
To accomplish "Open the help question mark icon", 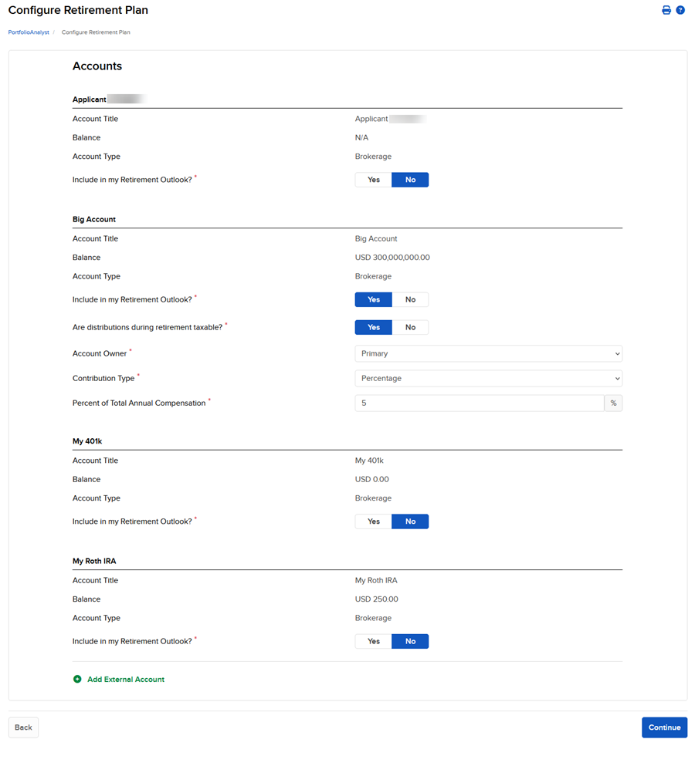I will 680,10.
